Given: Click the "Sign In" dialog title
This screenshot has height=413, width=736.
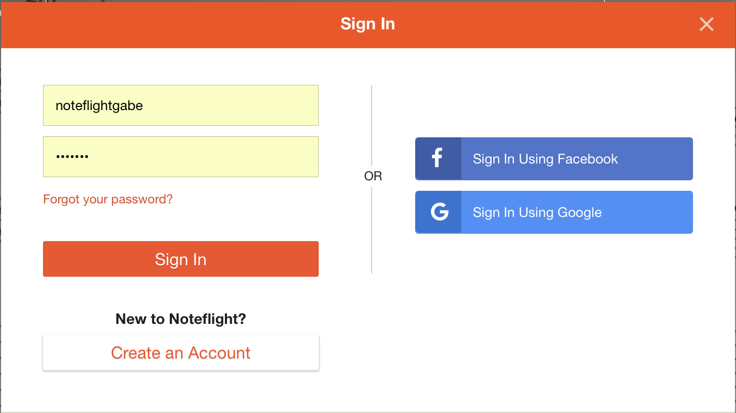Looking at the screenshot, I should point(367,24).
